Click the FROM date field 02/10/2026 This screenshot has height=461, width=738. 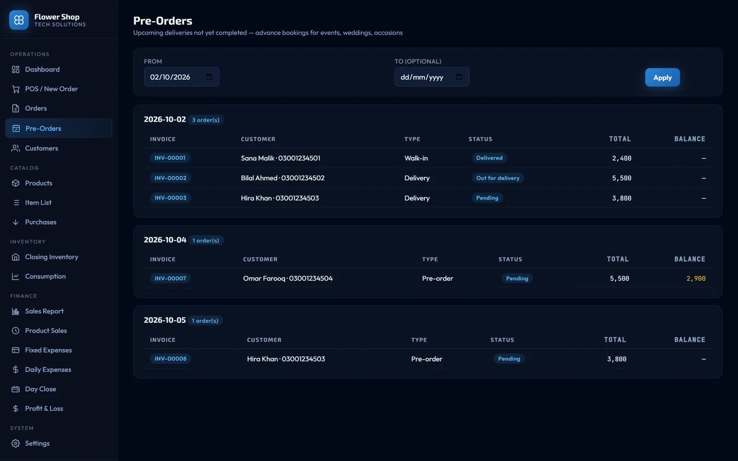pos(181,77)
